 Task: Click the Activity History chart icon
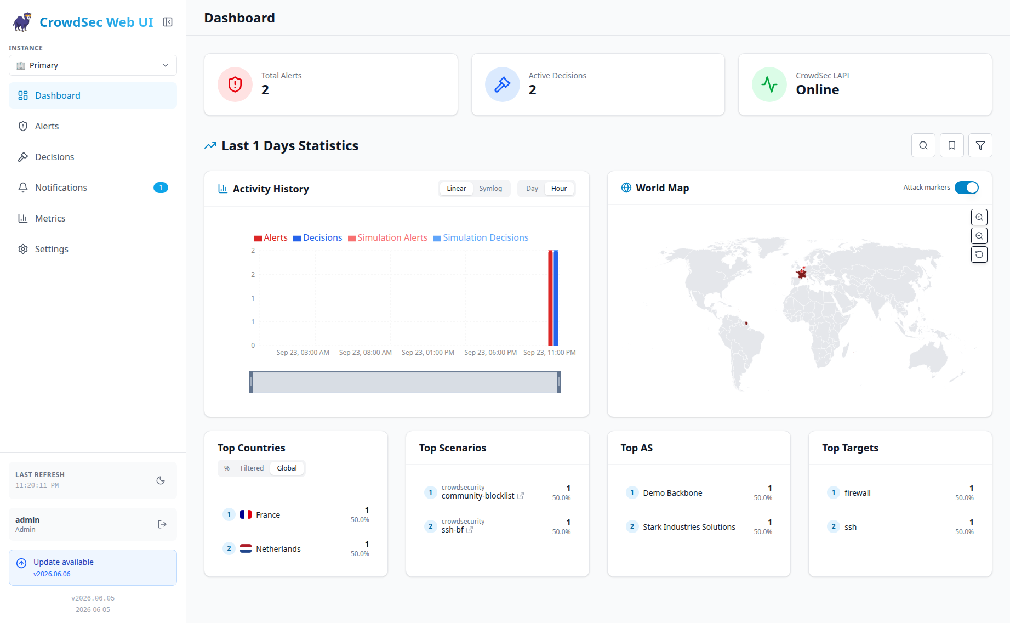[223, 189]
